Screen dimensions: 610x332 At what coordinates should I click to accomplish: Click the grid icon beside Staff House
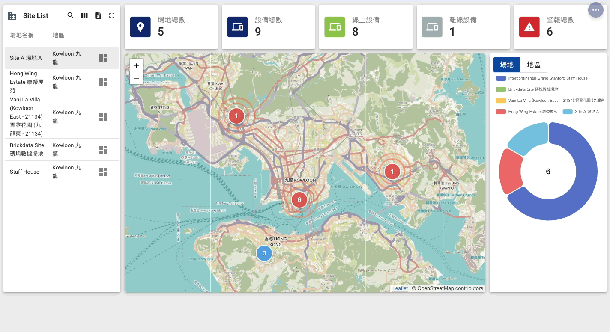click(x=103, y=172)
